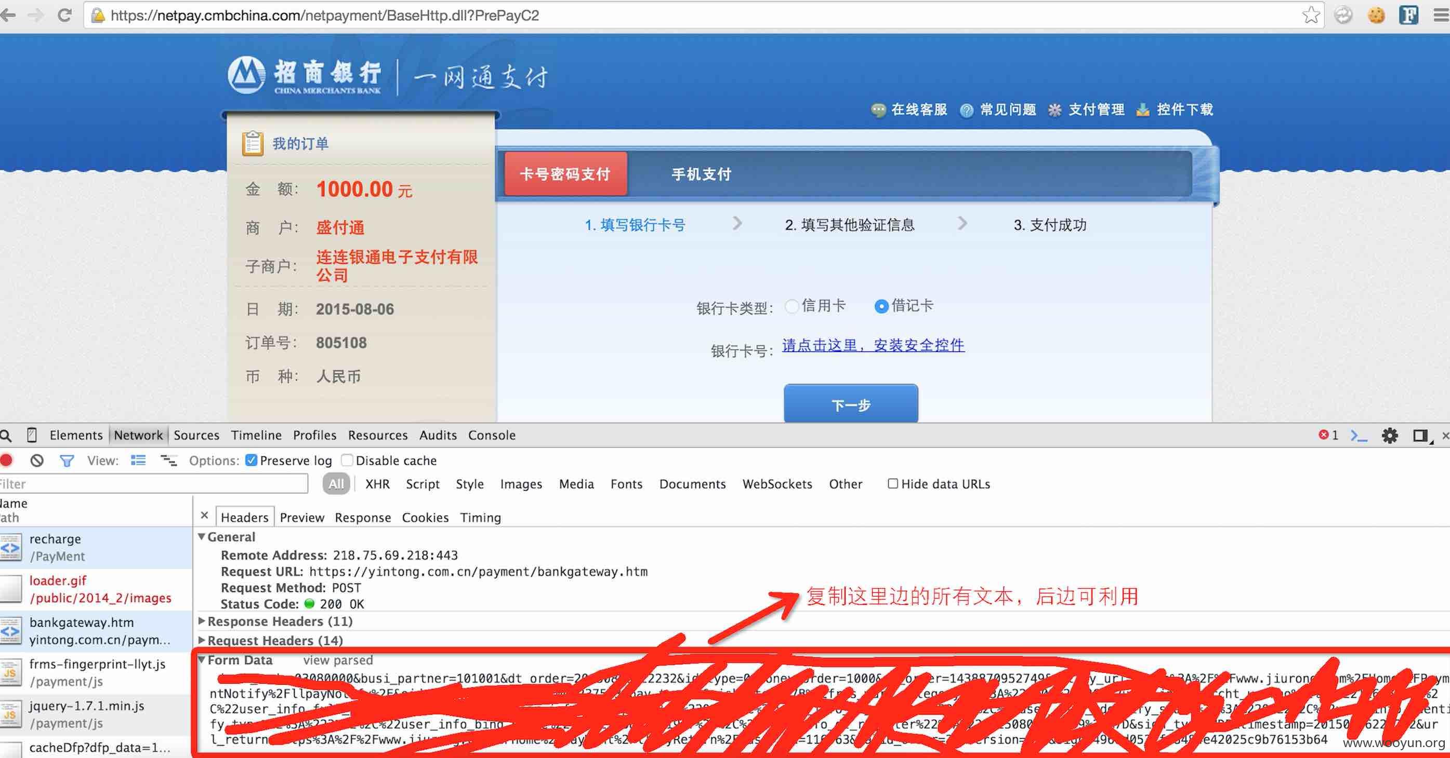1450x758 pixels.
Task: Open 支付管理 payment management
Action: click(x=1096, y=110)
